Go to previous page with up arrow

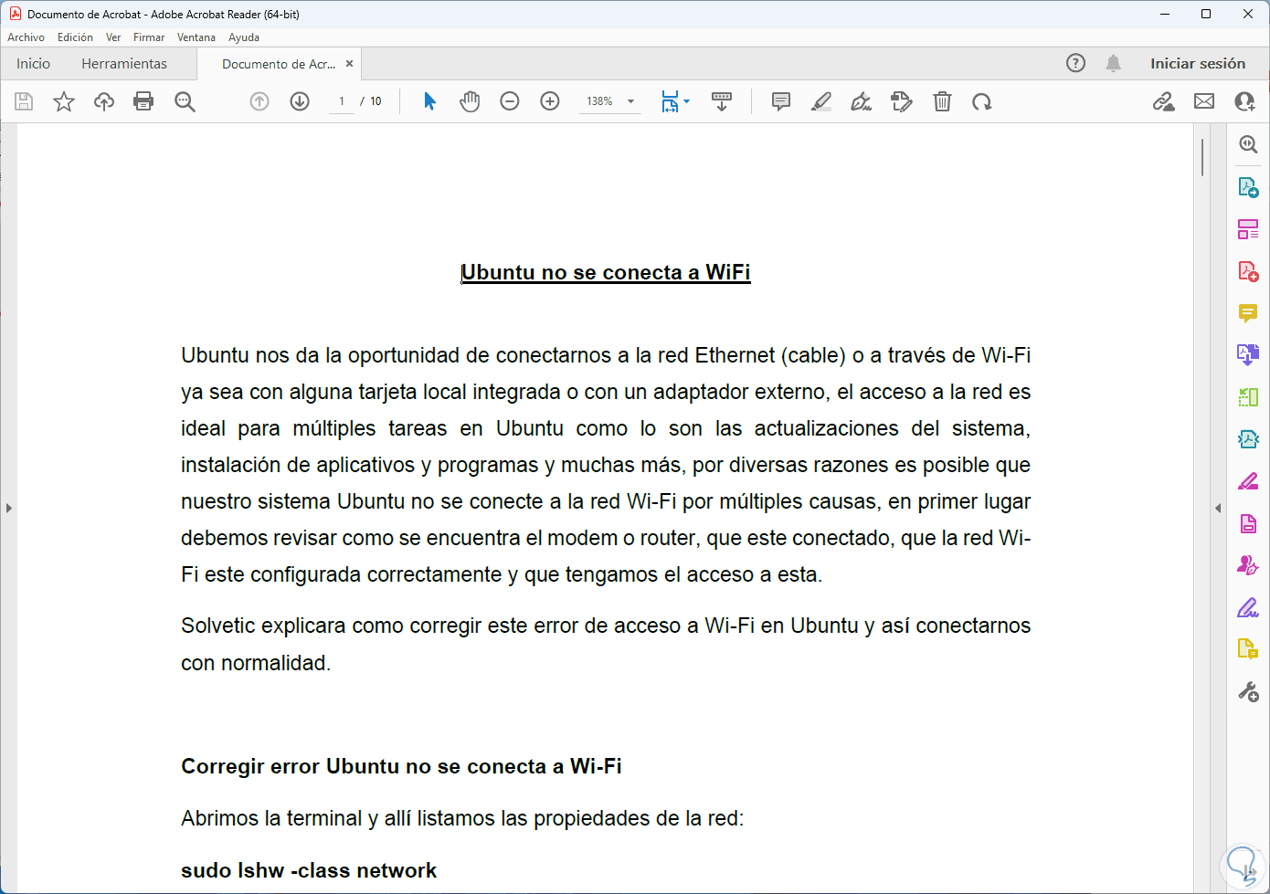(259, 101)
